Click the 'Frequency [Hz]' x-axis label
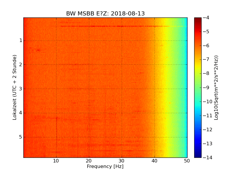Image resolution: width=234 pixels, height=175 pixels. coord(105,167)
